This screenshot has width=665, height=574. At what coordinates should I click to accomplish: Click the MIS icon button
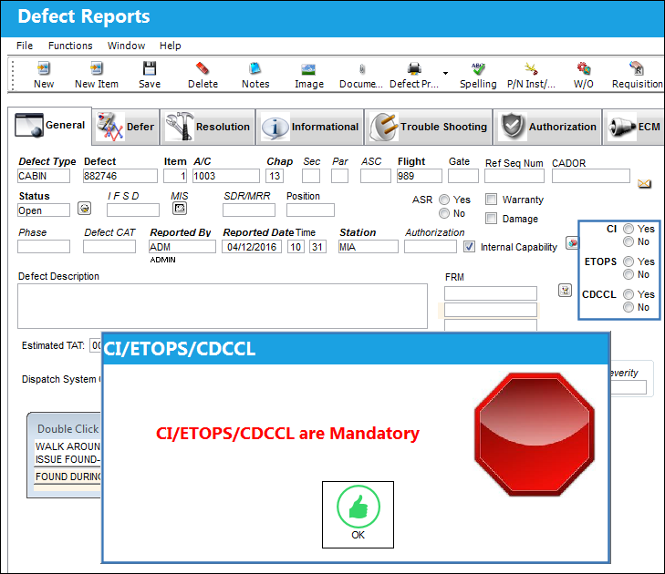[x=180, y=208]
